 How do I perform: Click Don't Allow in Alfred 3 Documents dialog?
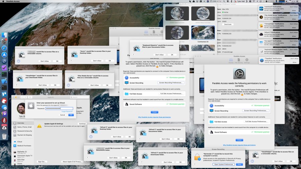point(166,139)
